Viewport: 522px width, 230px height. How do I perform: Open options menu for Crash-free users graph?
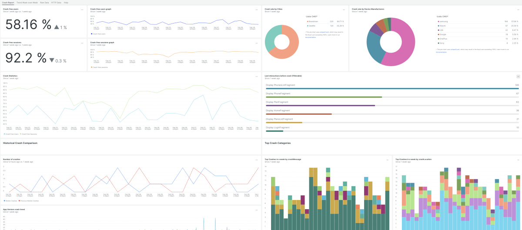(257, 9)
